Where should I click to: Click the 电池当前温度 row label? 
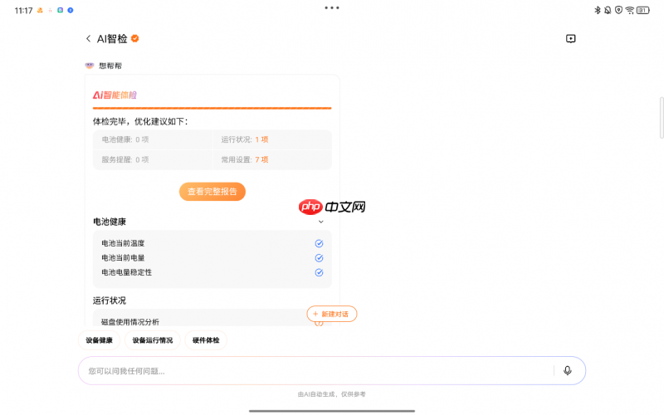(123, 243)
